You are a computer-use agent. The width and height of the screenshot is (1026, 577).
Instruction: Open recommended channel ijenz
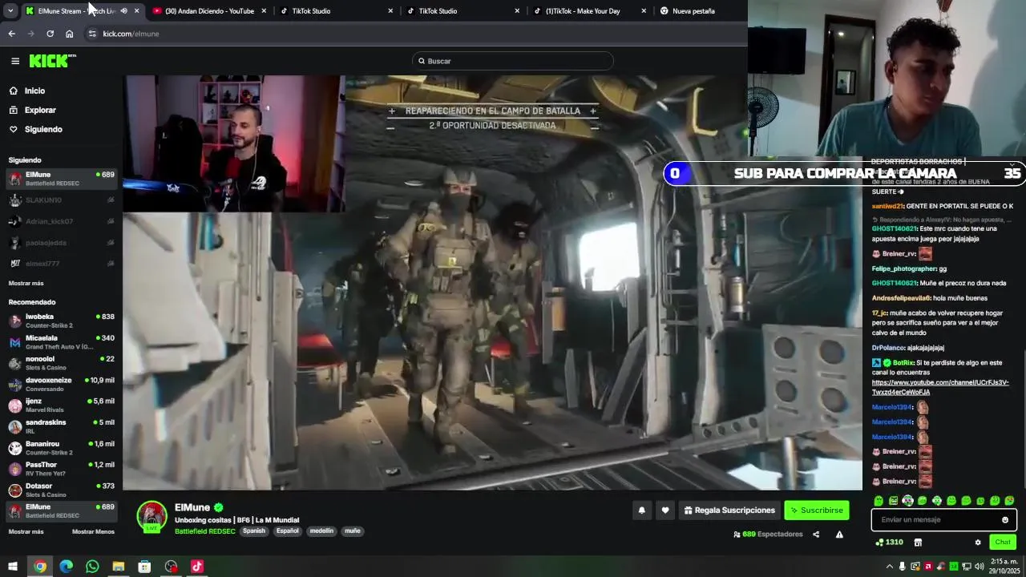[61, 406]
